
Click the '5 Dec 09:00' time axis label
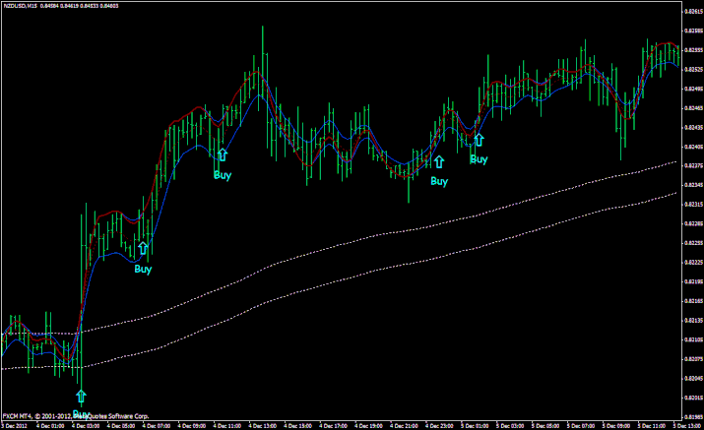(x=616, y=425)
